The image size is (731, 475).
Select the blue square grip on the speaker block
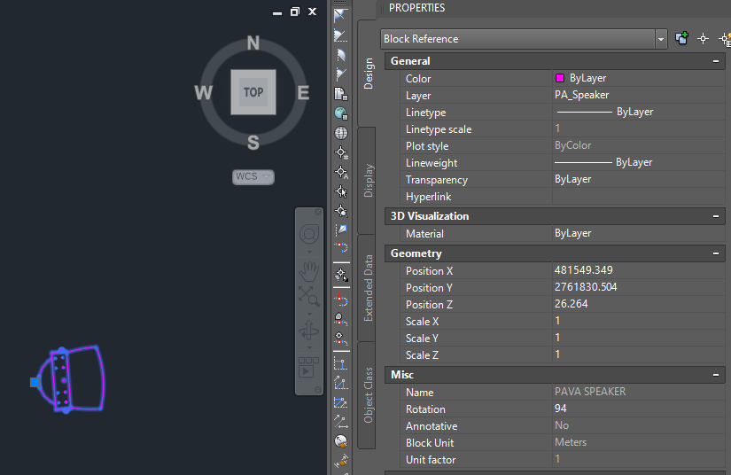(x=35, y=382)
